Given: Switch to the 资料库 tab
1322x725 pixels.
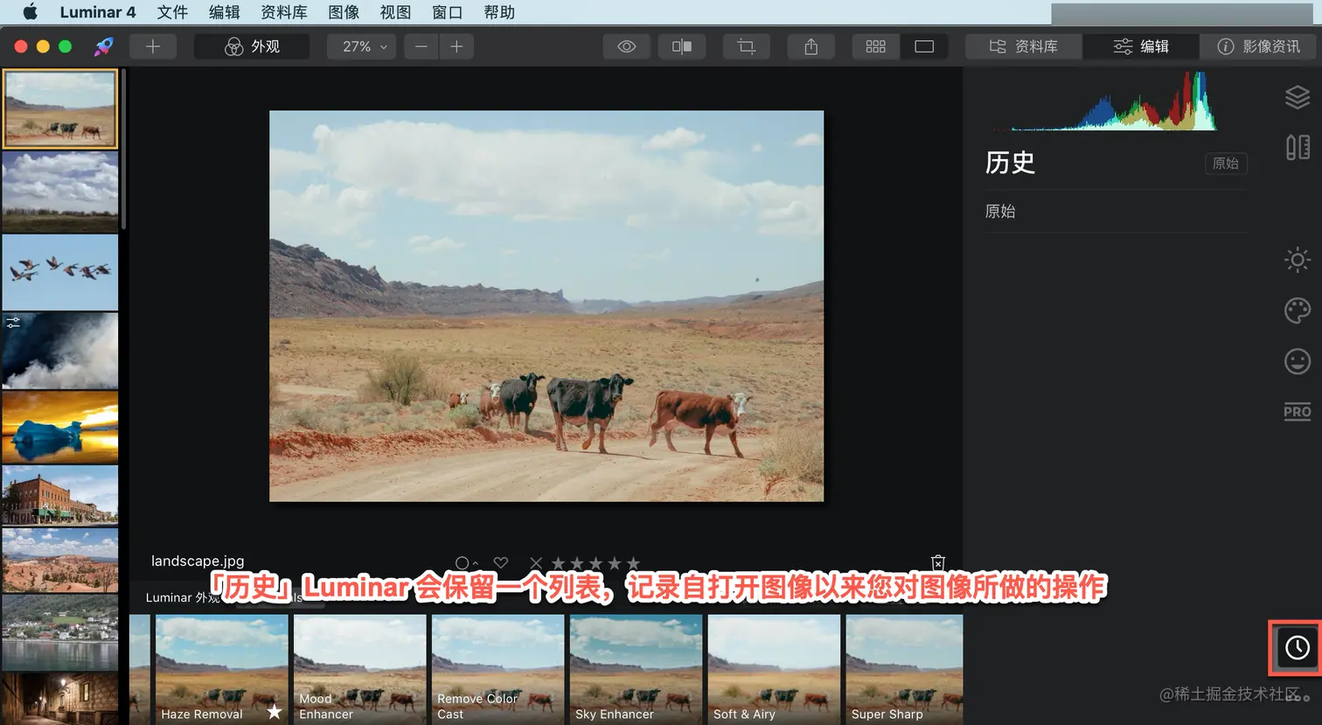Looking at the screenshot, I should pos(1023,46).
